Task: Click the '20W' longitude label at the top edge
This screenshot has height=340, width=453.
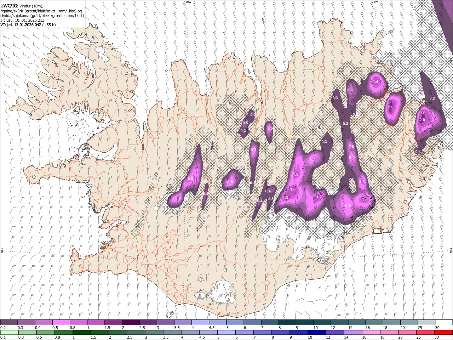Action: [188, 2]
